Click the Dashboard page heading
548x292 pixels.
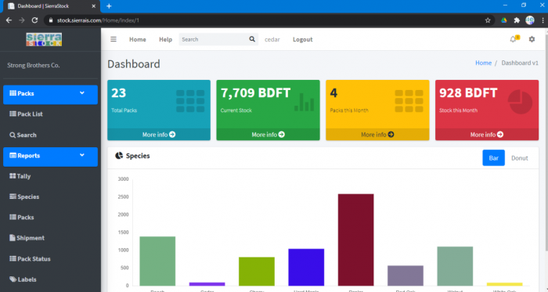click(134, 64)
